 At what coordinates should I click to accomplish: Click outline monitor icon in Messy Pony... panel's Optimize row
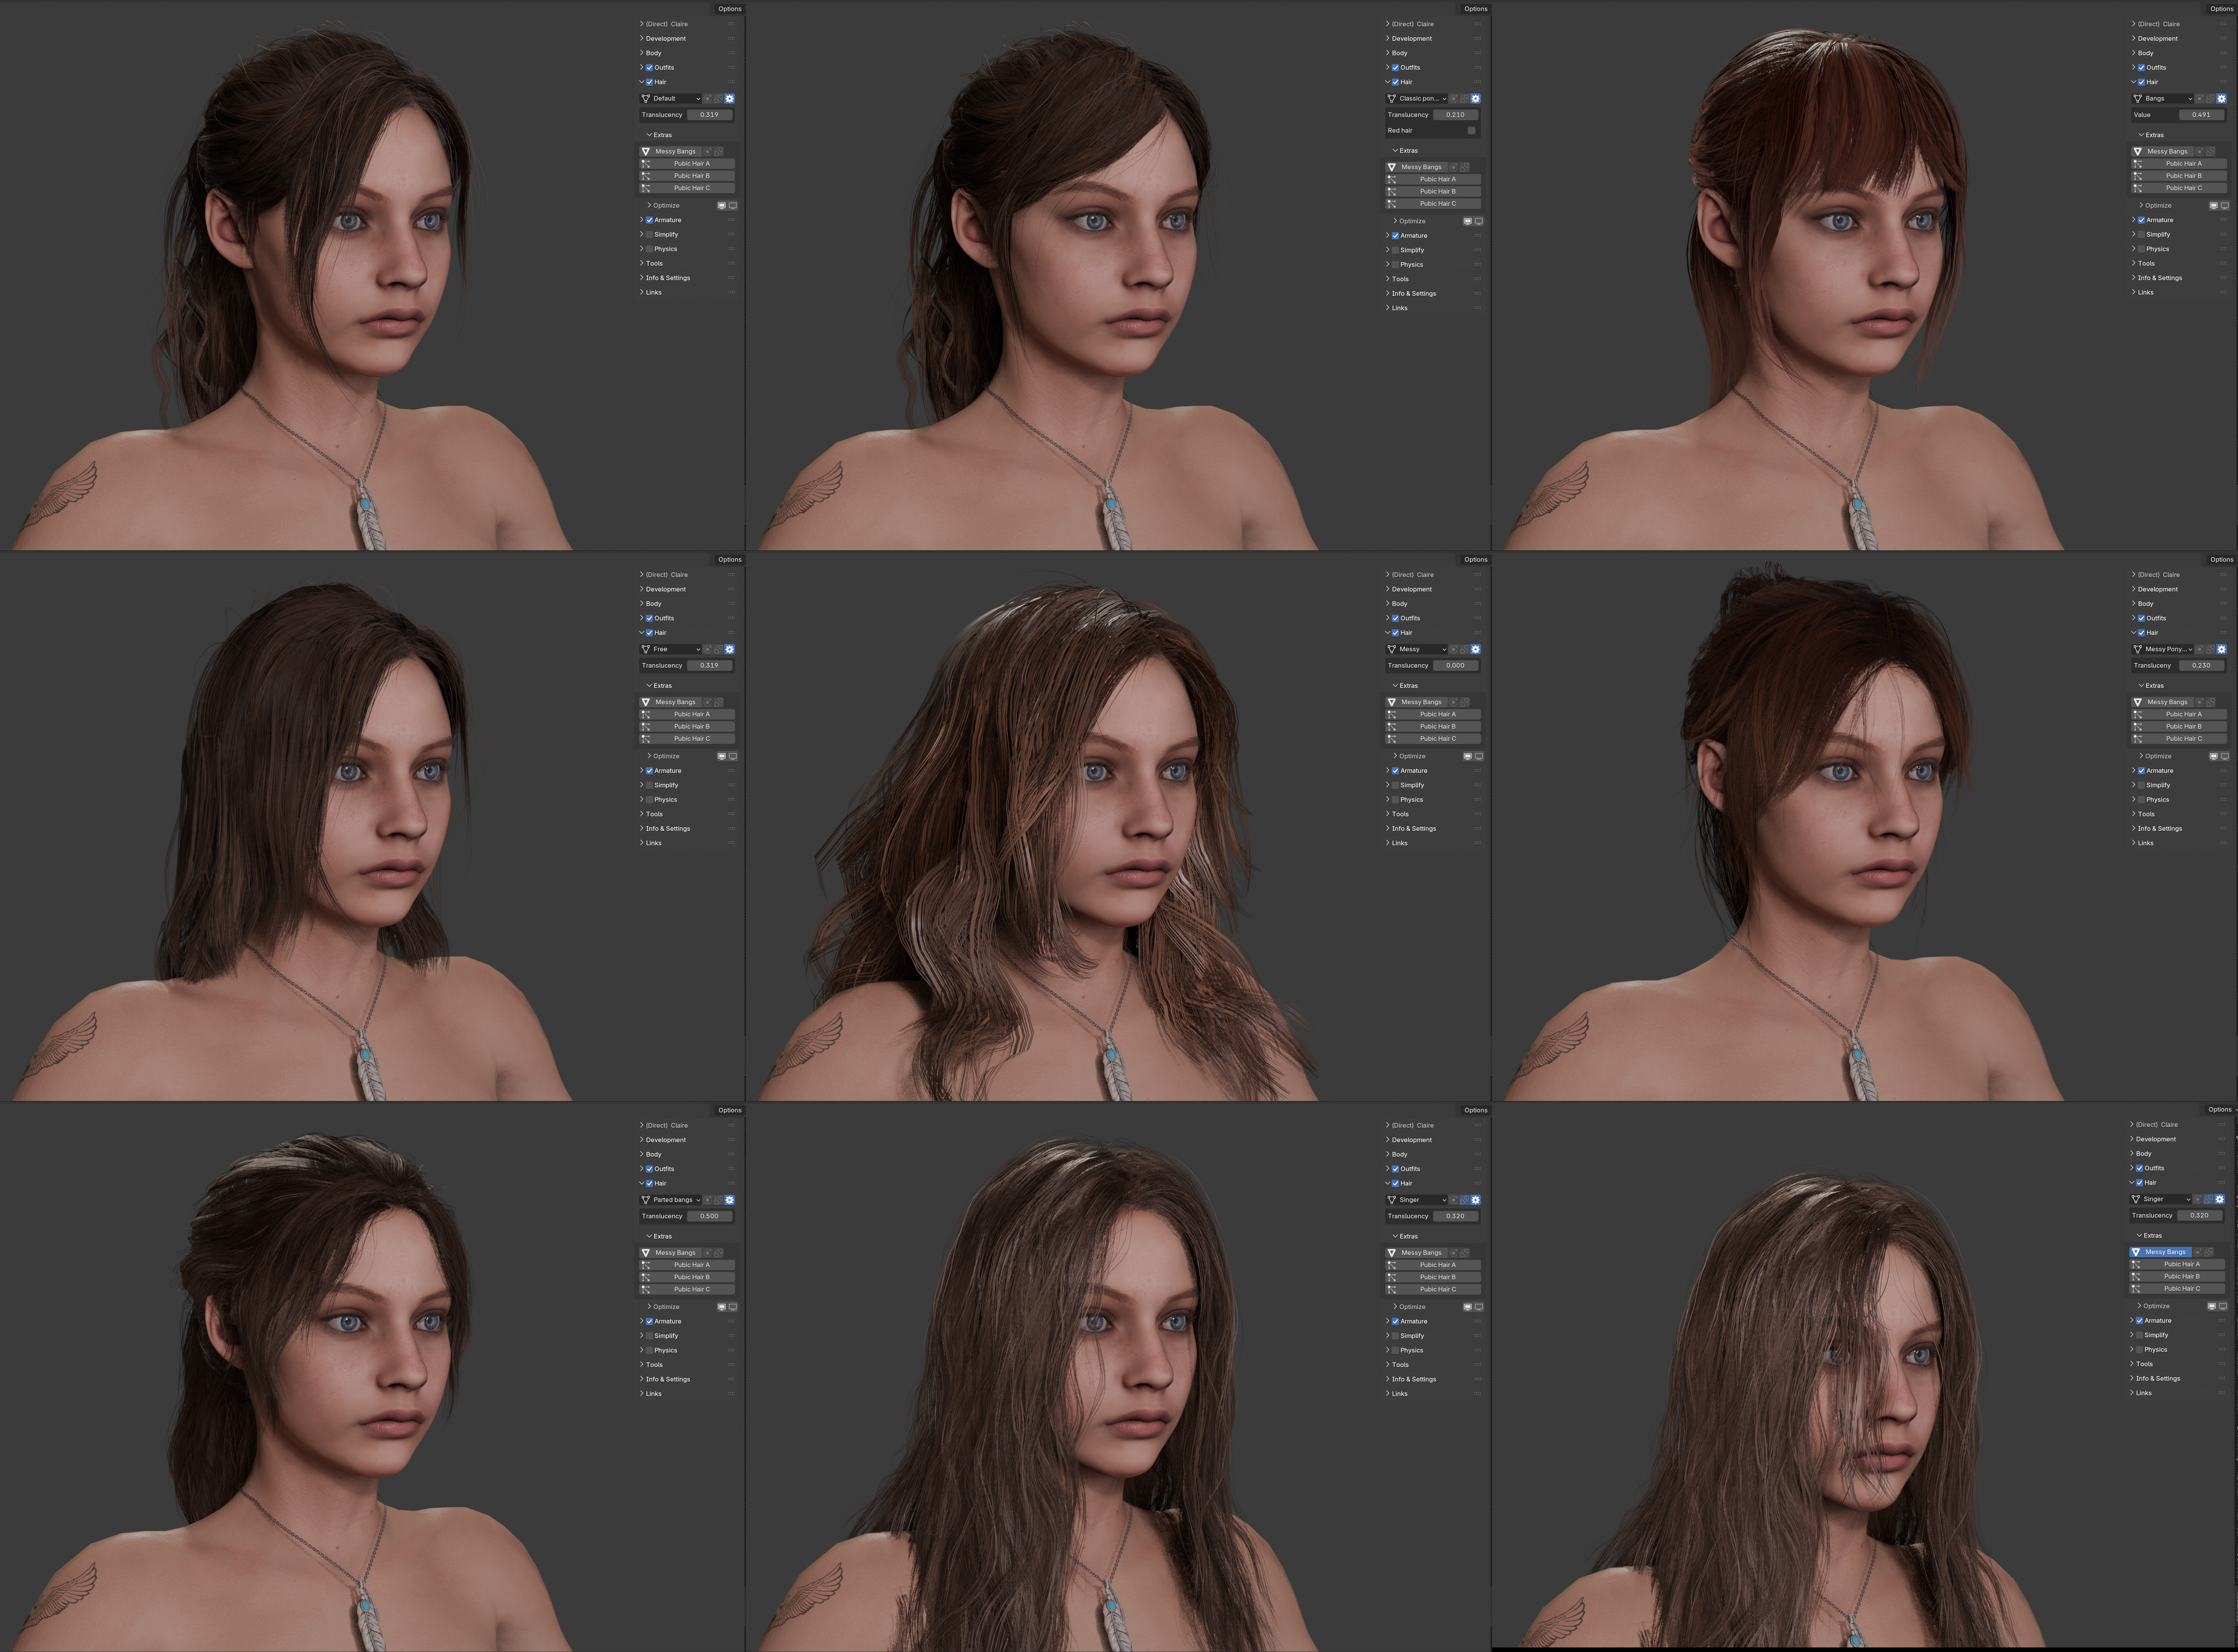[x=2225, y=756]
